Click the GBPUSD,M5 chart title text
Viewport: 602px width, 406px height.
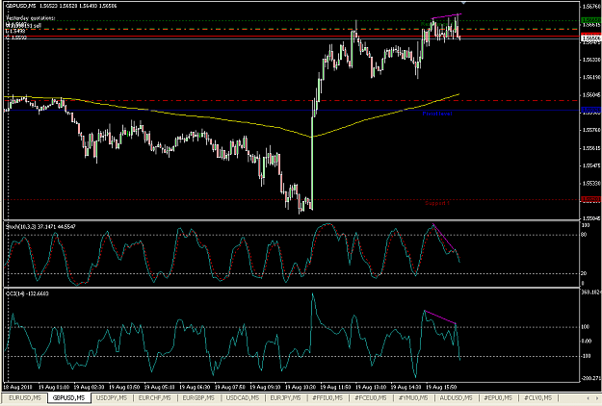[21, 6]
